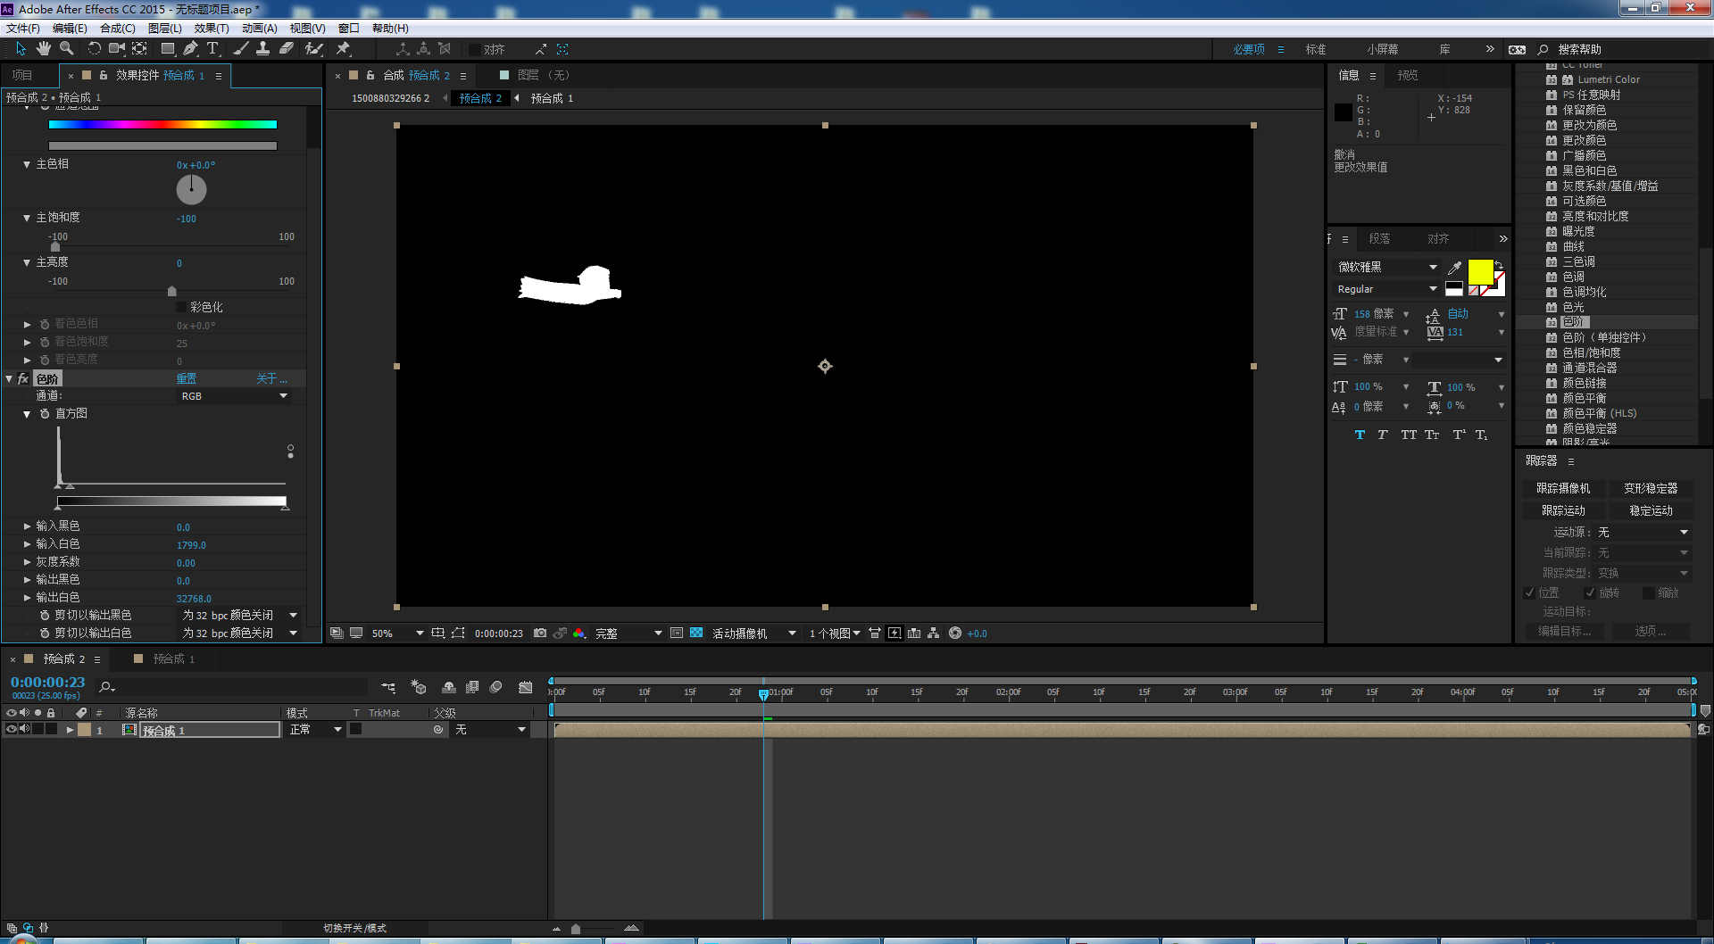The height and width of the screenshot is (944, 1714).
Task: Open the 效果(T) menu
Action: 212,29
